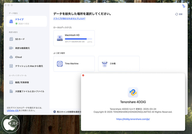This screenshot has width=192, height=134.
Task: Select ドライブ in the sidebar
Action: click(27, 21)
